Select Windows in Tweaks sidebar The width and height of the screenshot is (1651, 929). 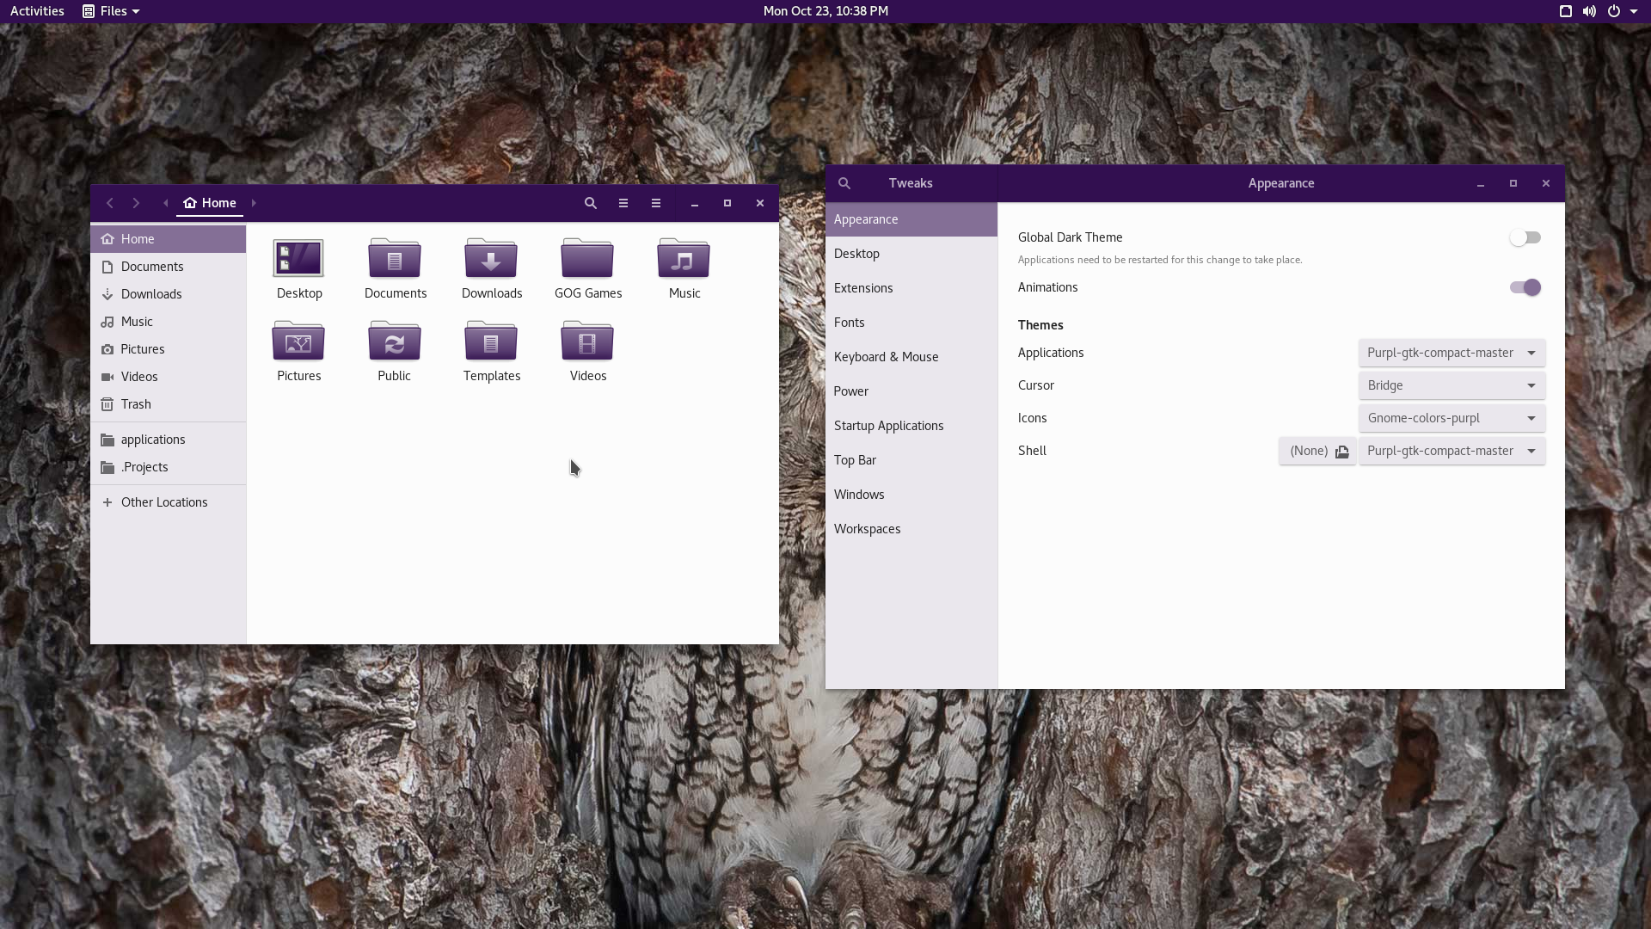(x=911, y=495)
